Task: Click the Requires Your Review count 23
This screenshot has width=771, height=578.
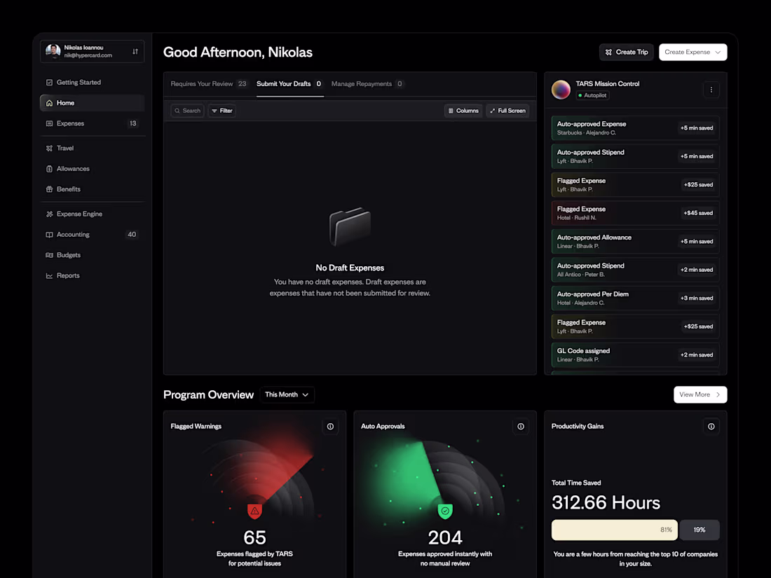Action: point(243,84)
